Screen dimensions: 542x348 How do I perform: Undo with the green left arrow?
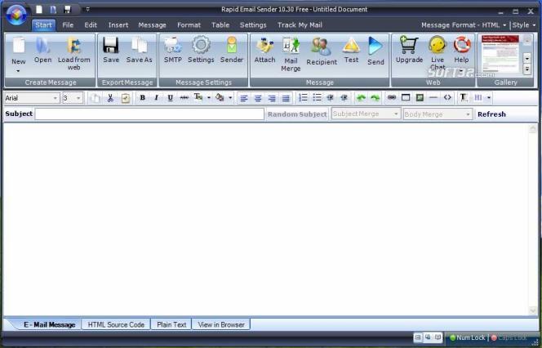(361, 98)
